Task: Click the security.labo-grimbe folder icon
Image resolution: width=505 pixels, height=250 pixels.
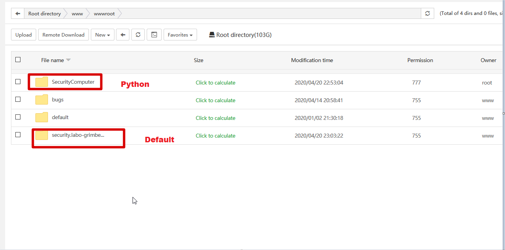Action: (x=42, y=135)
